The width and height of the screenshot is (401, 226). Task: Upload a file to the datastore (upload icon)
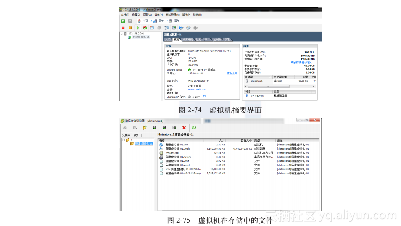coord(154,128)
